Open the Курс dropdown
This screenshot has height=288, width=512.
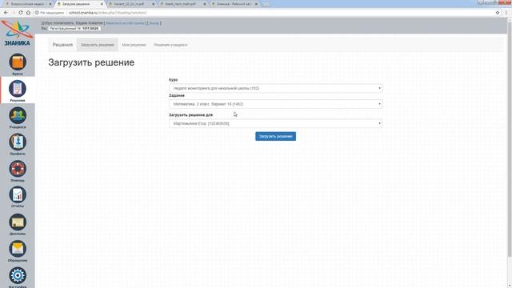coord(275,88)
